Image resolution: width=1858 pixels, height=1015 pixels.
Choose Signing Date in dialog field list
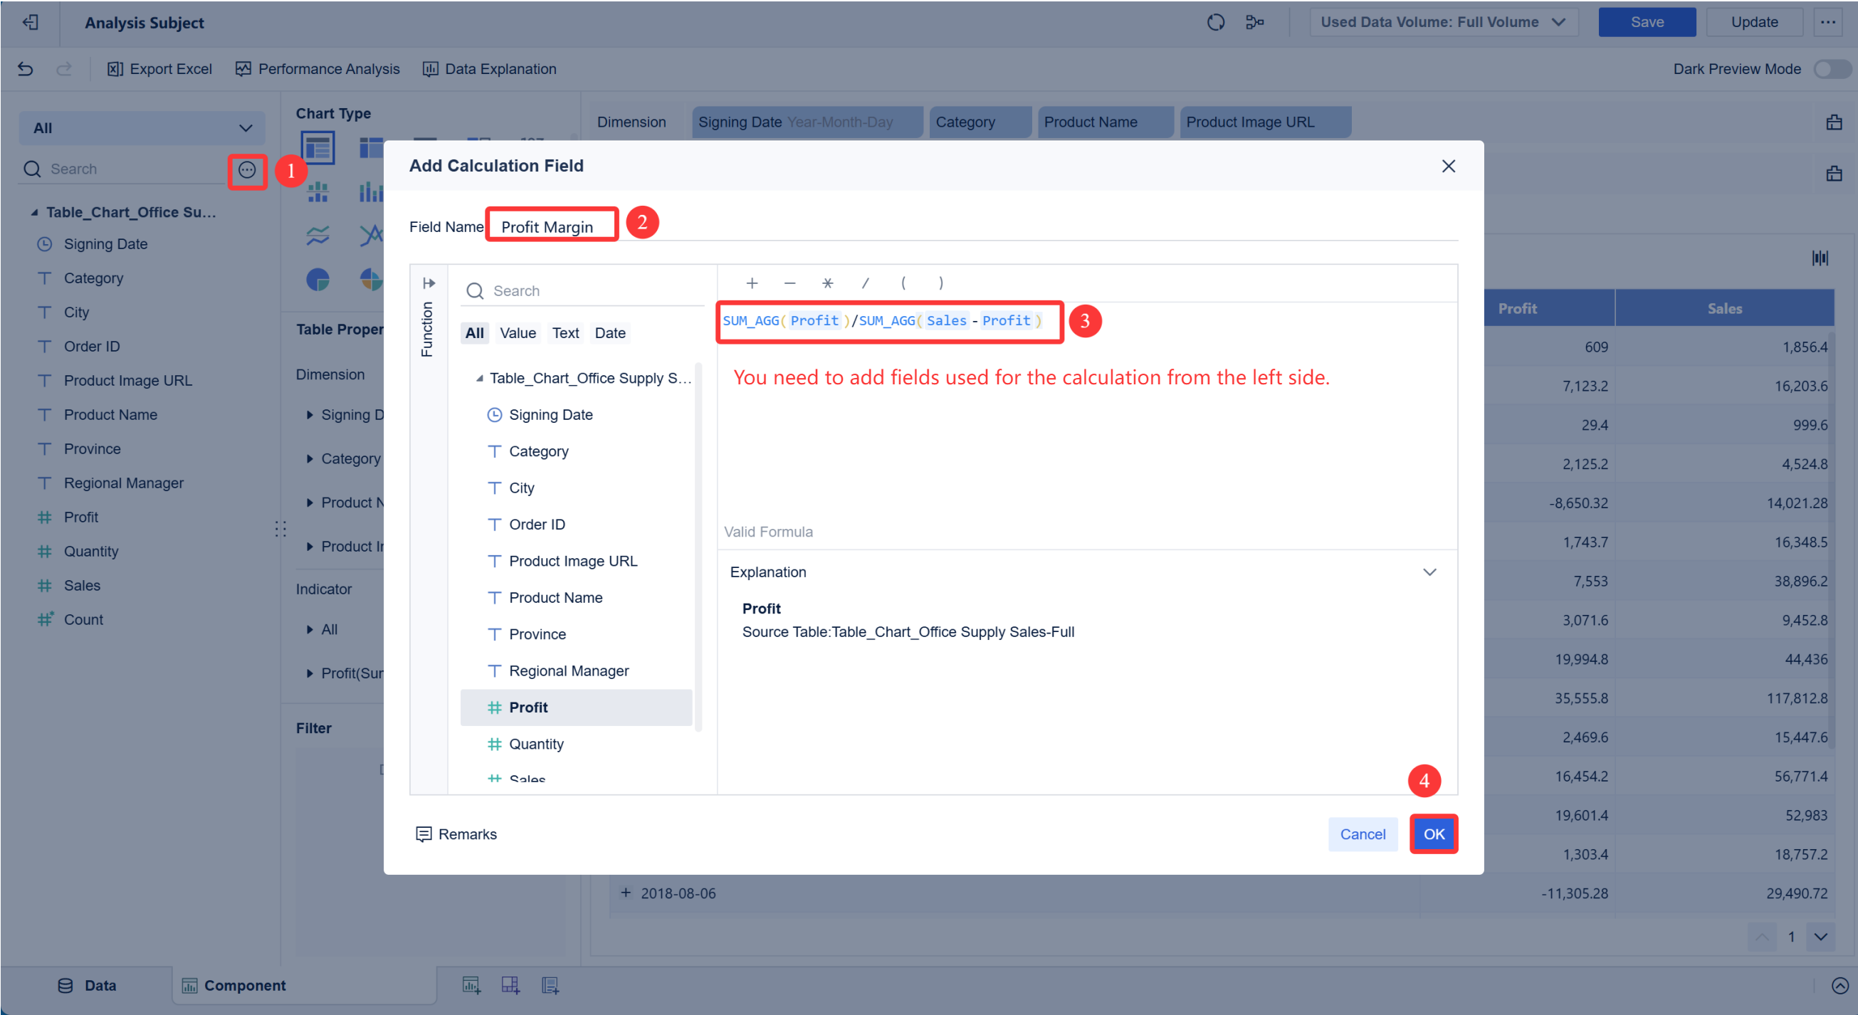[x=577, y=415]
